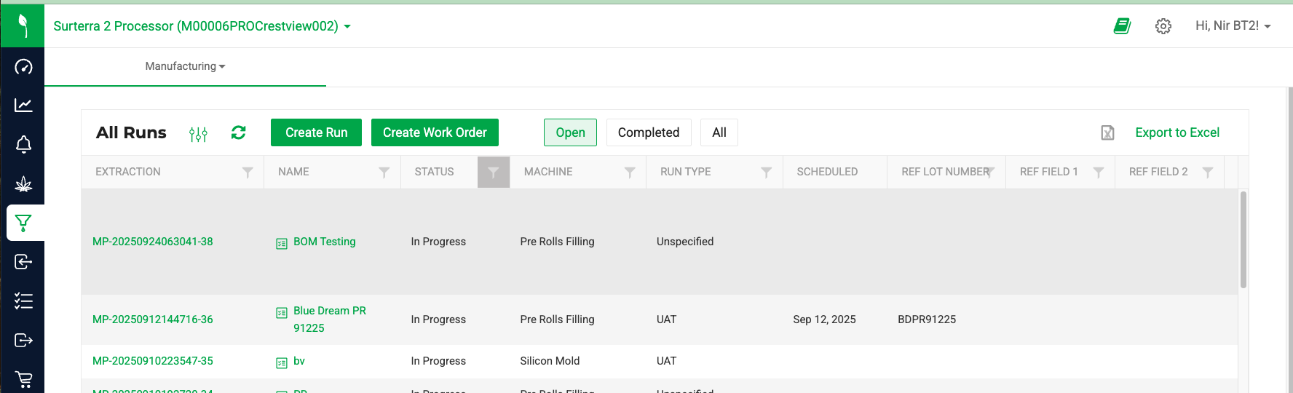Open the cannabis leaf sidebar icon
Viewport: 1293px width, 393px height.
[x=23, y=183]
